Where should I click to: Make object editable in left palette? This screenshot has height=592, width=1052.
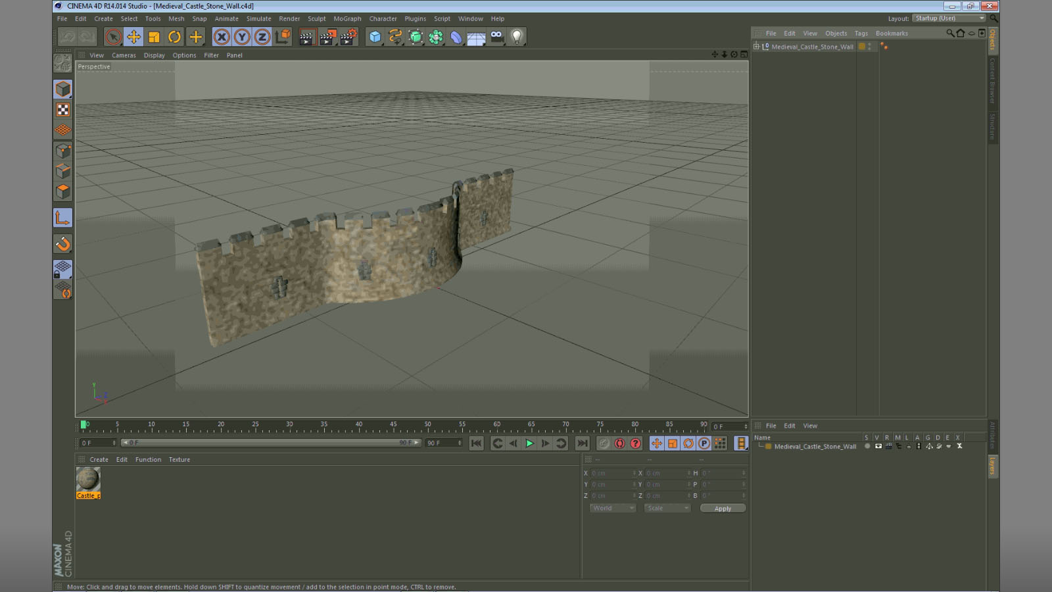[x=63, y=63]
